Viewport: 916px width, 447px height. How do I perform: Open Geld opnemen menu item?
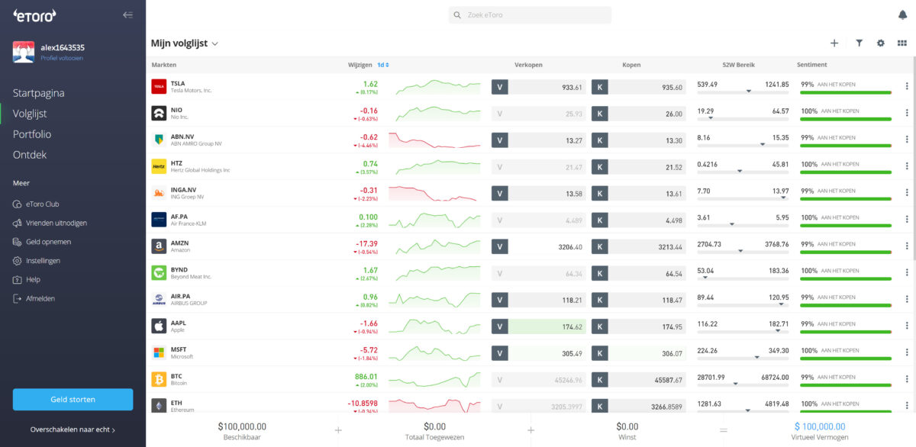coord(42,242)
